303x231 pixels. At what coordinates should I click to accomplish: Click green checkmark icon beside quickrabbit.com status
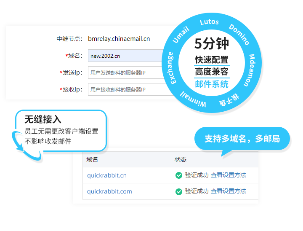(x=179, y=191)
